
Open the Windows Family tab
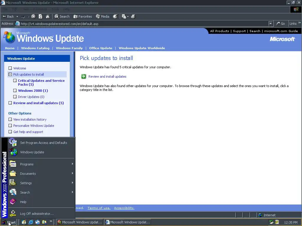pyautogui.click(x=69, y=48)
